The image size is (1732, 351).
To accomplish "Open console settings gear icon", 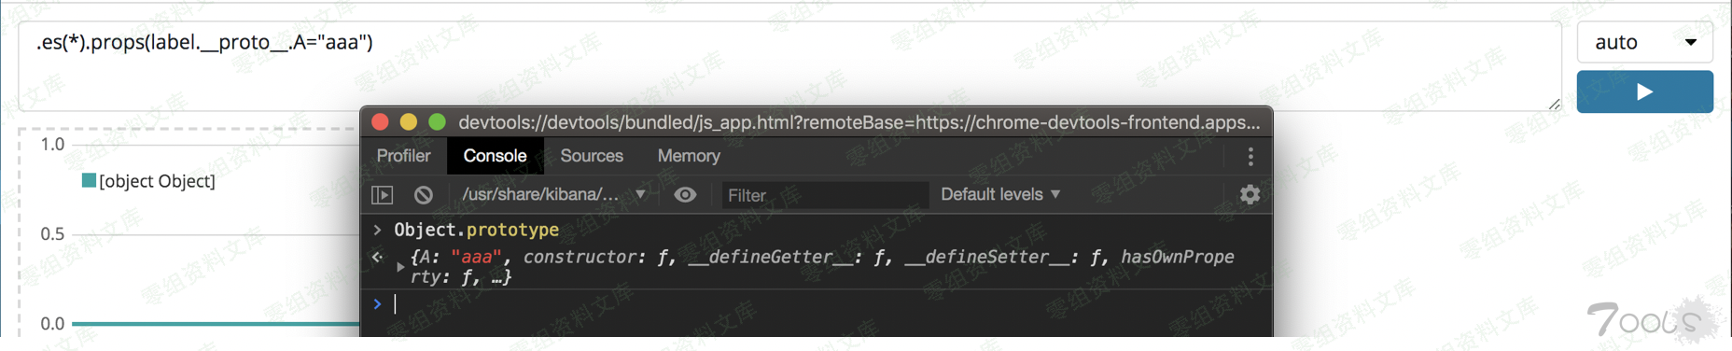I will coord(1250,194).
